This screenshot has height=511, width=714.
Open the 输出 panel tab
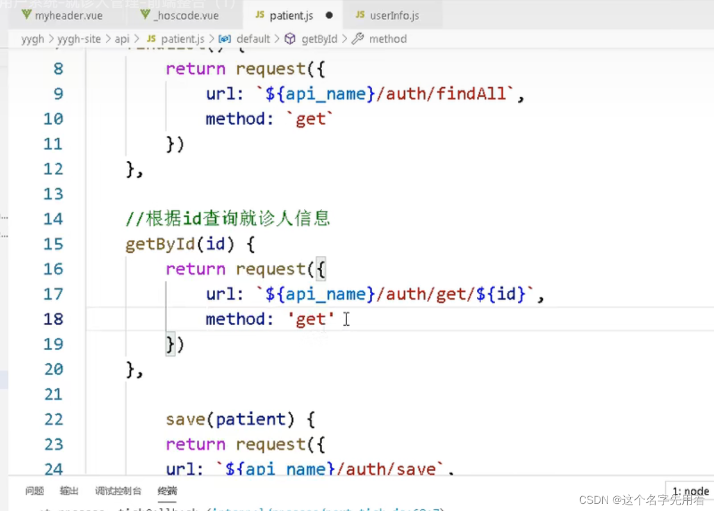pyautogui.click(x=69, y=491)
